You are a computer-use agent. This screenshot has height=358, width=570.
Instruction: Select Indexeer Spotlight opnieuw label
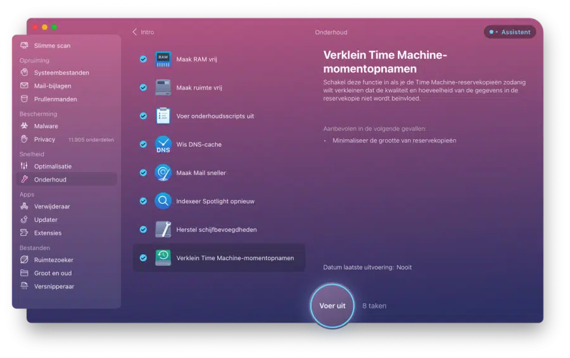(215, 201)
